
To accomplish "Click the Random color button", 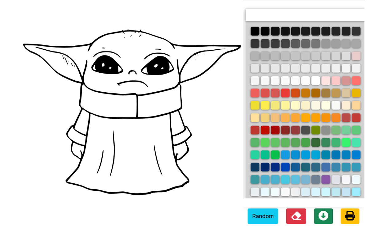I will point(263,216).
